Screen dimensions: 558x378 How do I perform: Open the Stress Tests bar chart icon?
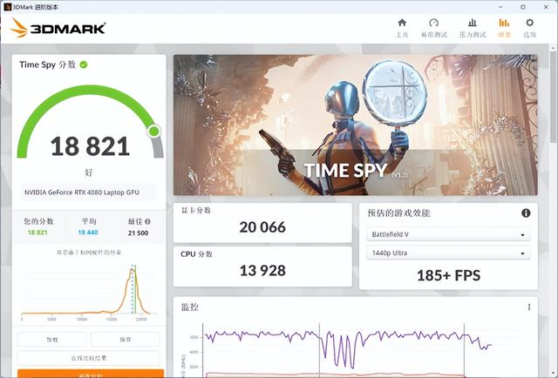tap(473, 24)
